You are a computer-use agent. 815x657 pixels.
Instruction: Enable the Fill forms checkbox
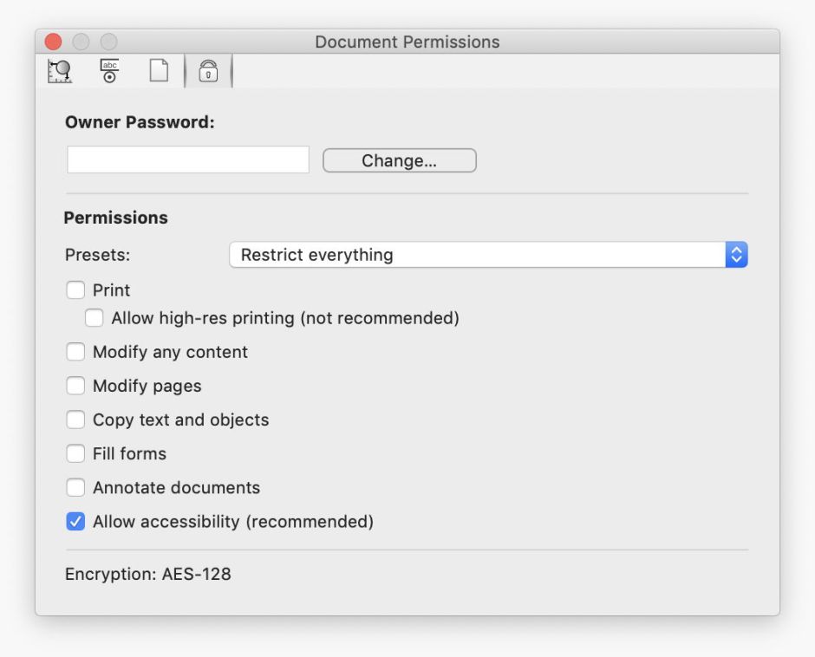(x=76, y=453)
